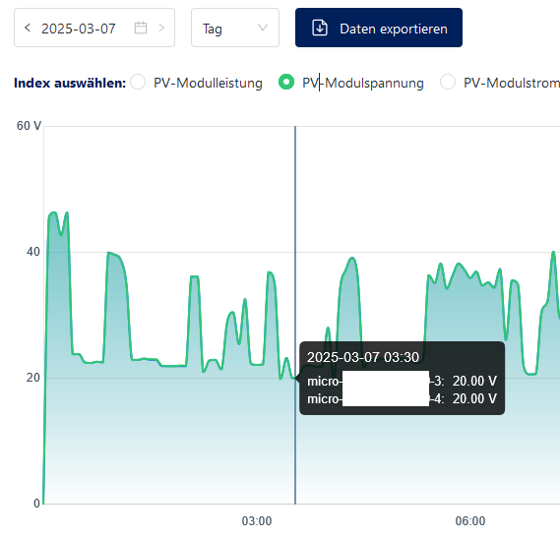Select PV-Modulstrom radio button
This screenshot has height=539, width=560.
448,82
